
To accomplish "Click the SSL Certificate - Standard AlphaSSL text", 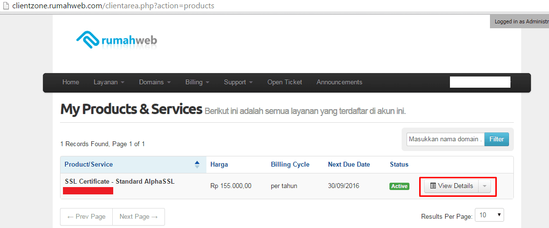I will pos(120,182).
